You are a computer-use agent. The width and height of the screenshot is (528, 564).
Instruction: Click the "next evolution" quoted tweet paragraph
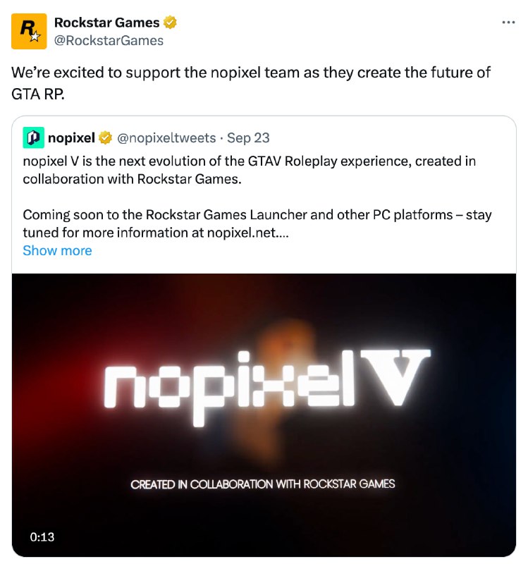tap(249, 169)
